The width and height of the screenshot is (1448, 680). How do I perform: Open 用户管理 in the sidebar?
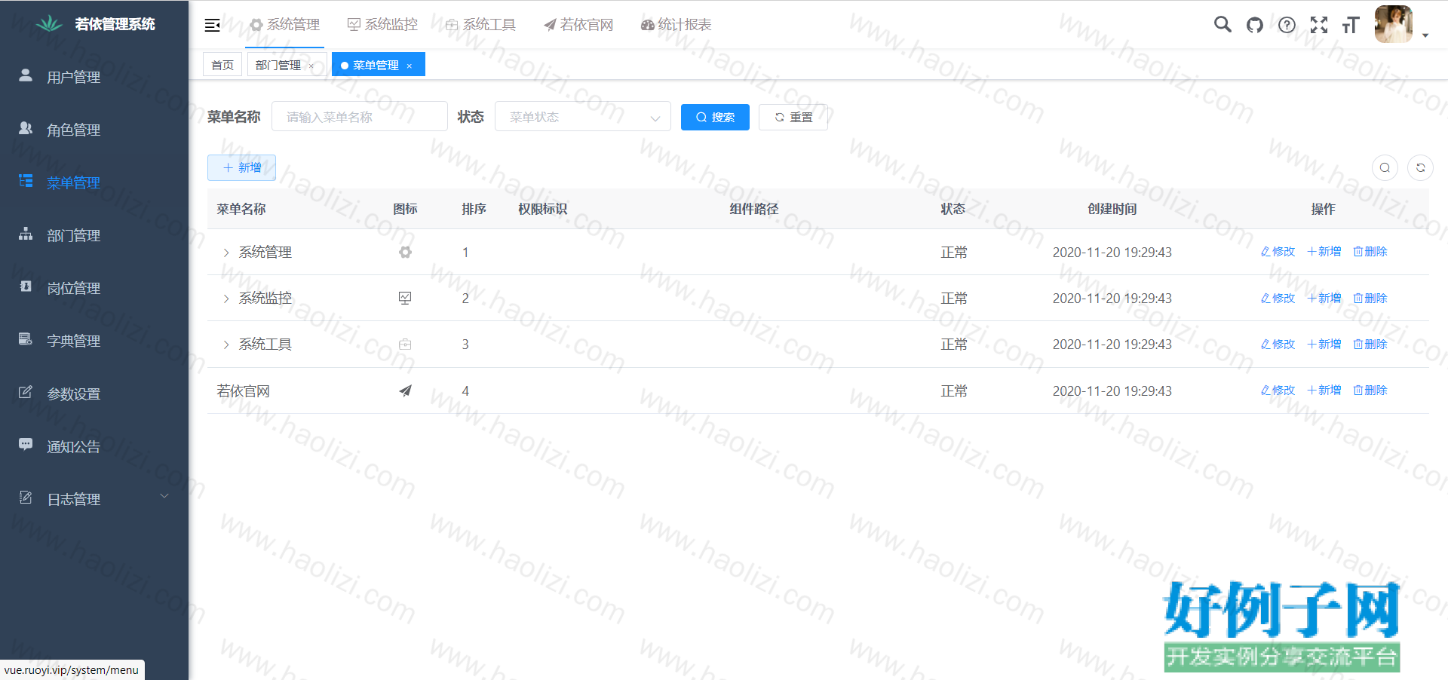pos(94,77)
